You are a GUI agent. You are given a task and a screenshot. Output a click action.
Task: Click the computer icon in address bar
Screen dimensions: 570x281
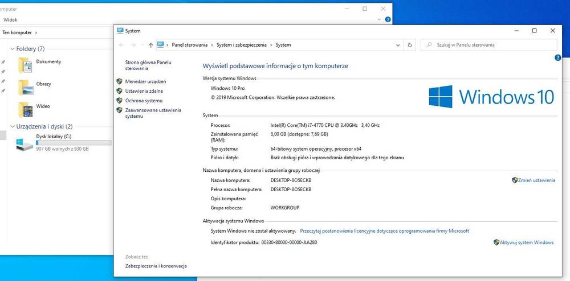[x=160, y=44]
